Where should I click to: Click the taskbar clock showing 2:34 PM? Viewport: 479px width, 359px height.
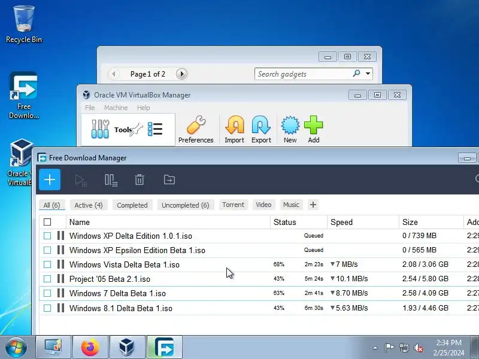tap(448, 348)
